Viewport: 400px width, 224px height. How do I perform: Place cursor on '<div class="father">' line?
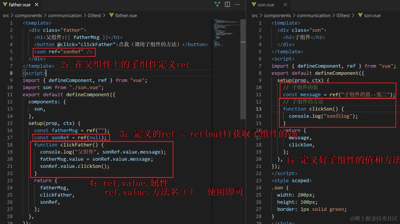pos(57,30)
